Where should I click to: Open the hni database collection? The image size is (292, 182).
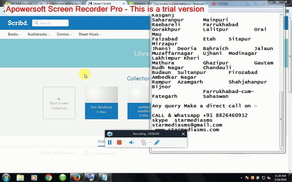[101, 103]
